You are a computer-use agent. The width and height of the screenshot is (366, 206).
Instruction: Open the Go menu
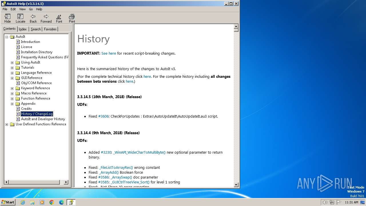point(31,9)
